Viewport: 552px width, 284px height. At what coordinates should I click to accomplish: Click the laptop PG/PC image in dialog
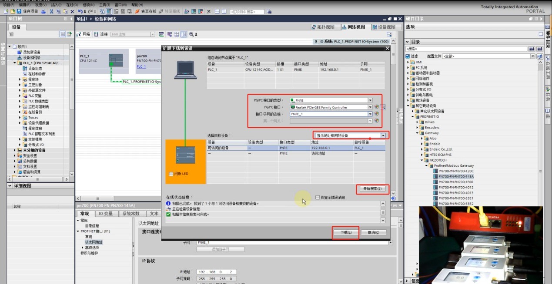tap(185, 69)
